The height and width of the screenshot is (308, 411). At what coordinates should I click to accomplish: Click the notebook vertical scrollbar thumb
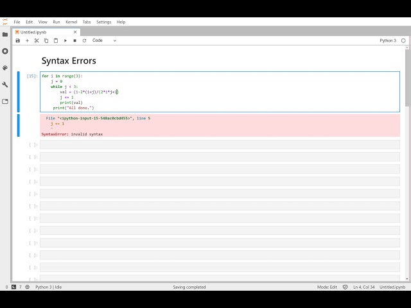tap(407, 78)
